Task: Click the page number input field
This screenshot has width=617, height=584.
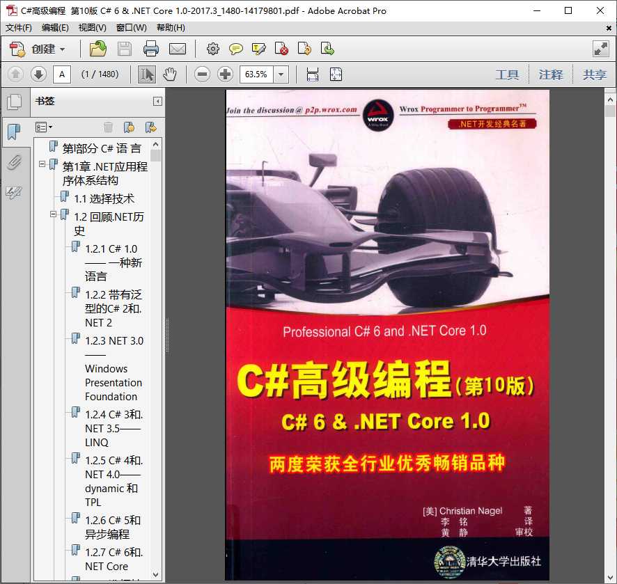Action: 62,74
